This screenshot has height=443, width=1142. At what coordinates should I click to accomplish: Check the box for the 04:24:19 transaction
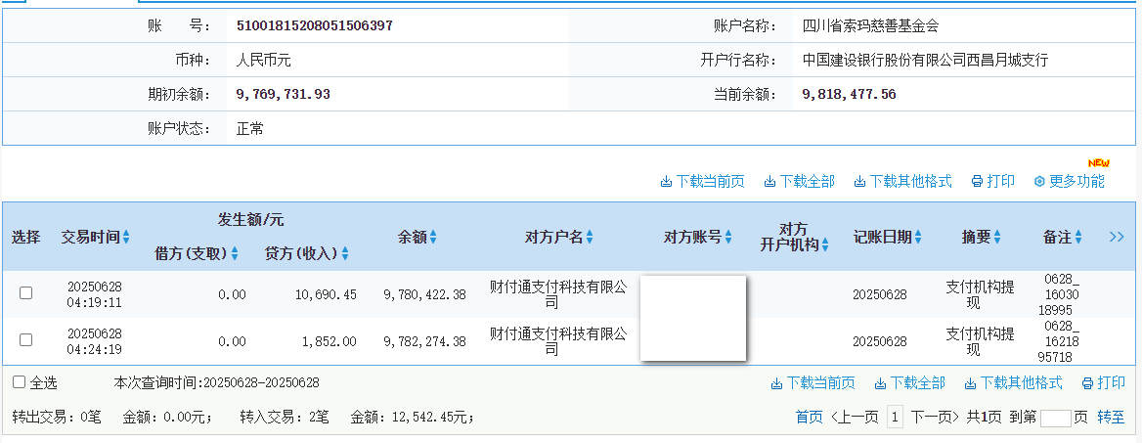tap(25, 339)
